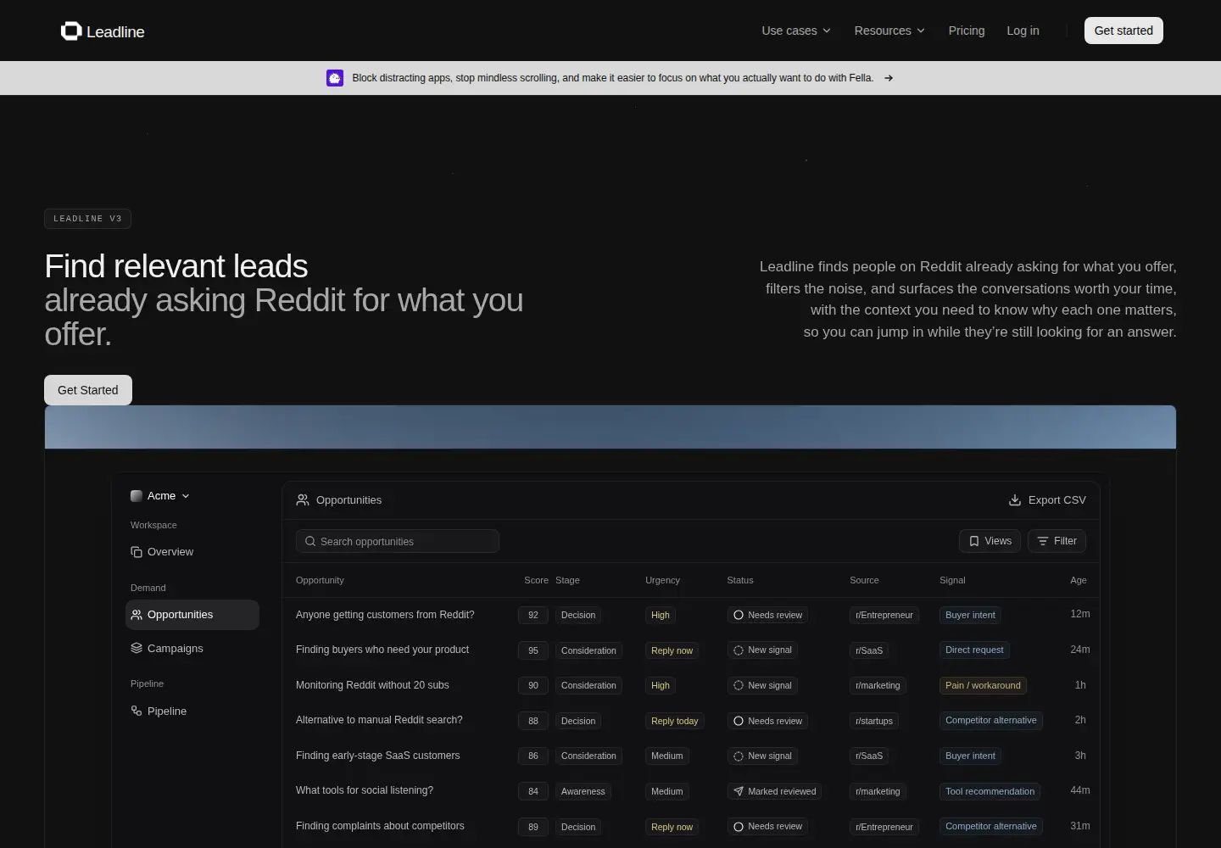Click 'Anyone getting customers from Reddit?' row
The image size is (1221, 848).
point(692,615)
